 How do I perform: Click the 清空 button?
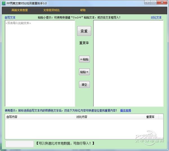(84, 85)
